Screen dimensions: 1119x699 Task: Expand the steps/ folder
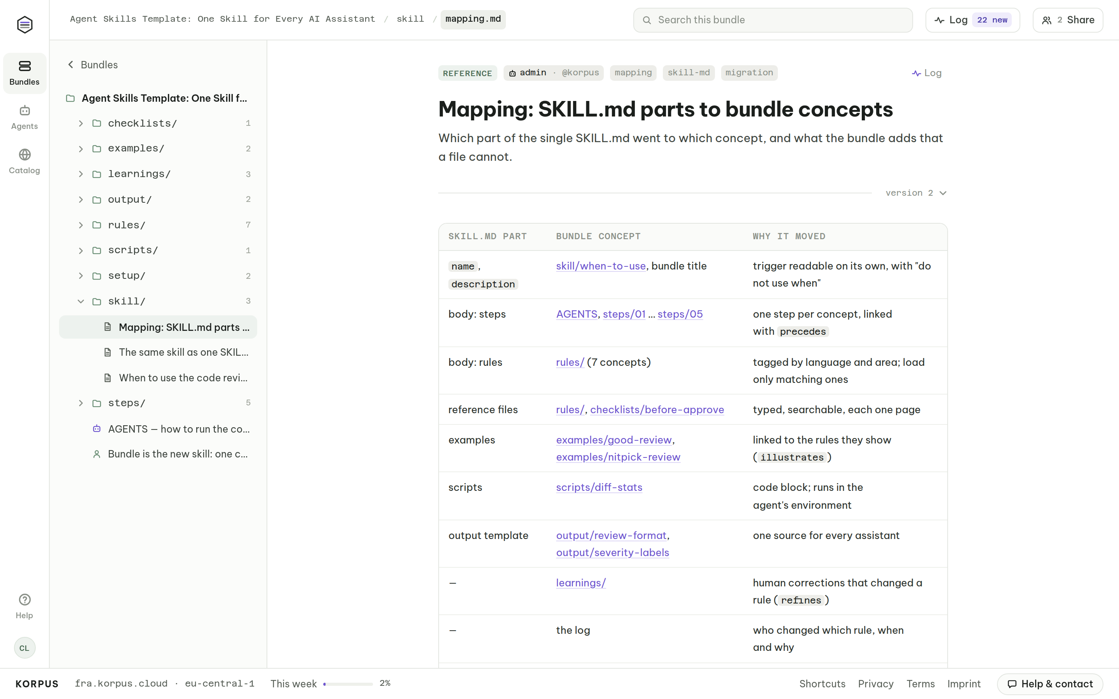pyautogui.click(x=81, y=403)
